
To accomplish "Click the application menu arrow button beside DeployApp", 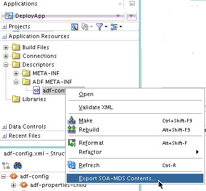I will (x=131, y=16).
